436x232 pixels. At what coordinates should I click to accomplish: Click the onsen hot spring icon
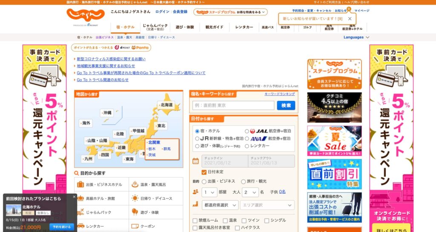pos(135,184)
